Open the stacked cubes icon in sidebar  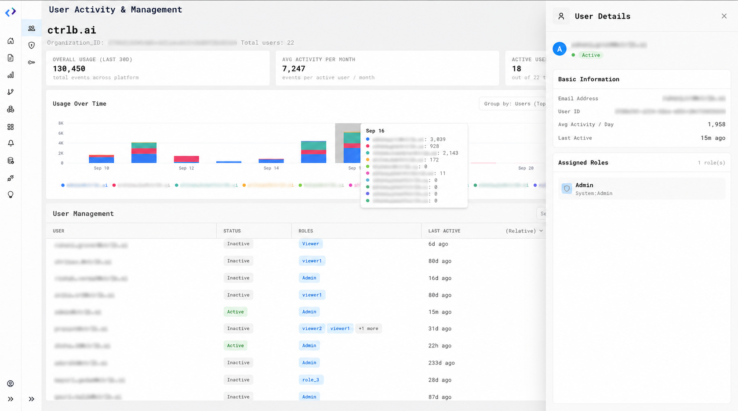point(11,109)
